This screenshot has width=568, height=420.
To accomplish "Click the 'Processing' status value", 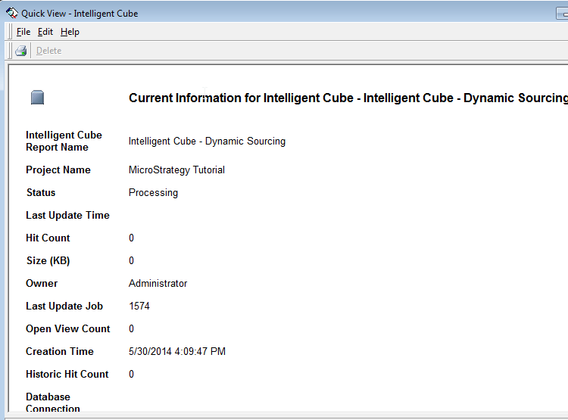I will point(153,193).
